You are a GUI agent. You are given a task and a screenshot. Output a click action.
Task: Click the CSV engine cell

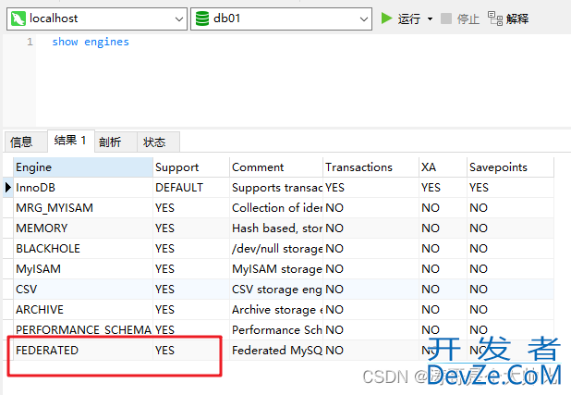(83, 290)
